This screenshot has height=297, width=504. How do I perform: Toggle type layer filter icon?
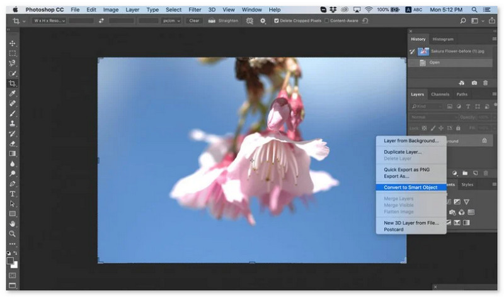tap(468, 106)
